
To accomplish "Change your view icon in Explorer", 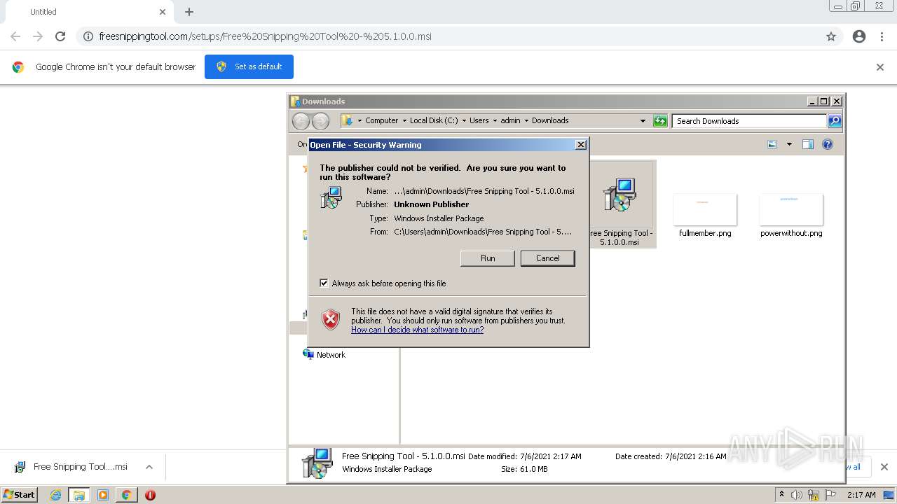I will pos(772,144).
